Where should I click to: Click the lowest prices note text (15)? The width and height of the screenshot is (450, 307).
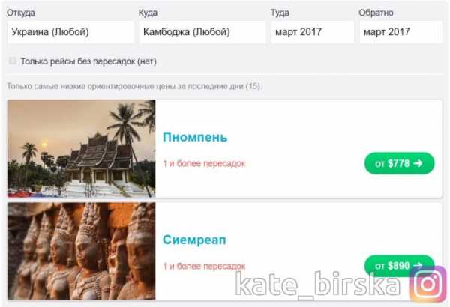(x=134, y=86)
